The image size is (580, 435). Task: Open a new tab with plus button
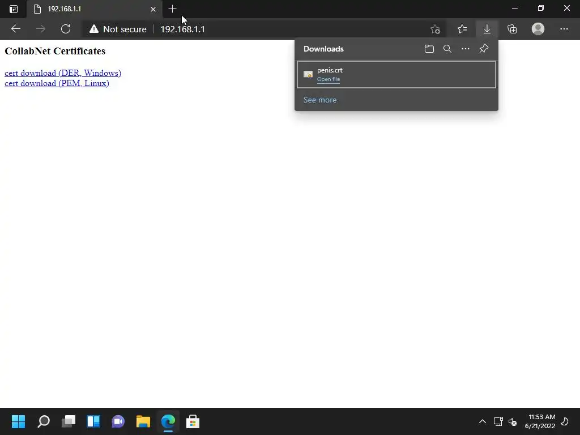click(172, 9)
